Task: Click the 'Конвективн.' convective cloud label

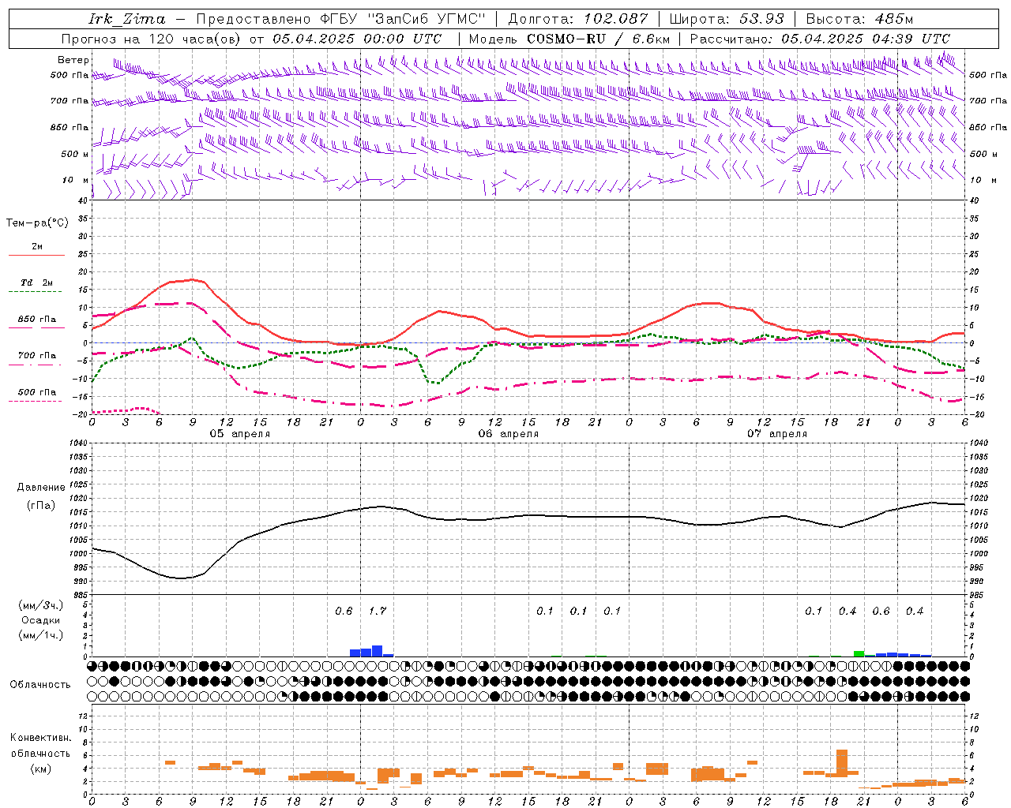Action: [40, 738]
